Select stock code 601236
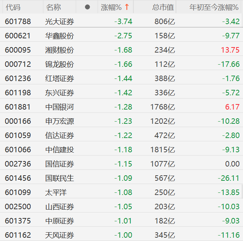This screenshot has height=241, width=243. (18, 79)
